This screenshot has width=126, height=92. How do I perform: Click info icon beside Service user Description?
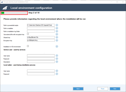(57, 62)
